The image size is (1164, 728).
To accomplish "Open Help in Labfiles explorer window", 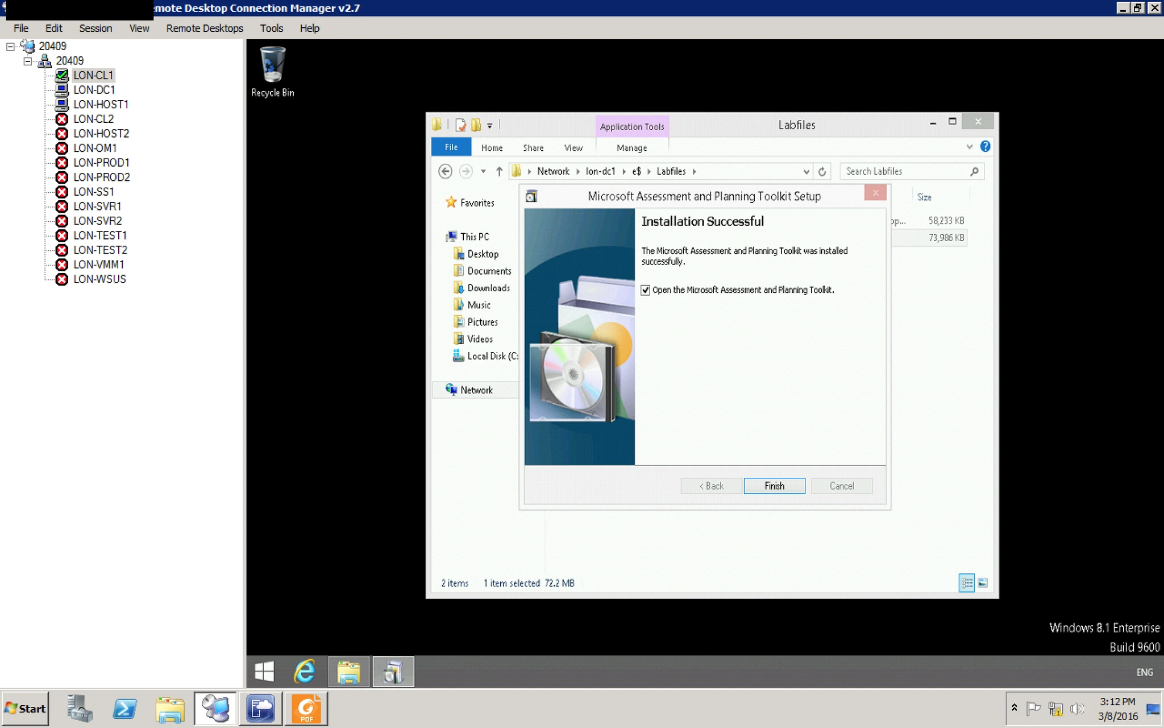I will point(986,147).
